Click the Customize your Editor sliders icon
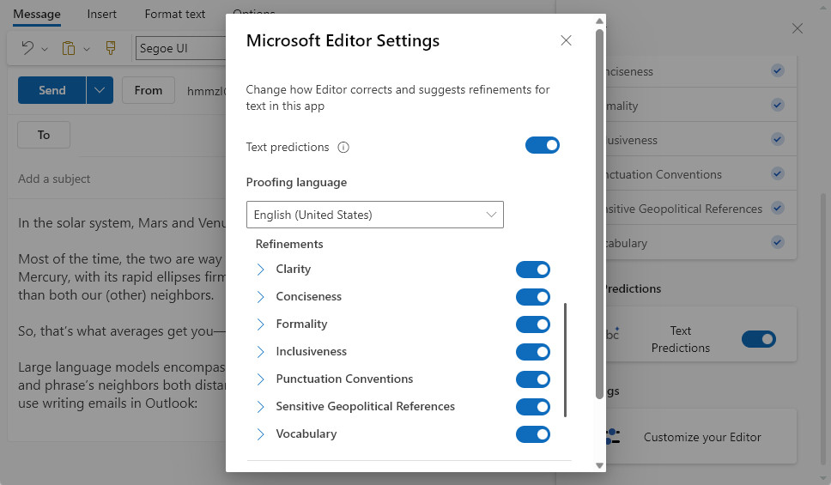831x485 pixels. (613, 437)
